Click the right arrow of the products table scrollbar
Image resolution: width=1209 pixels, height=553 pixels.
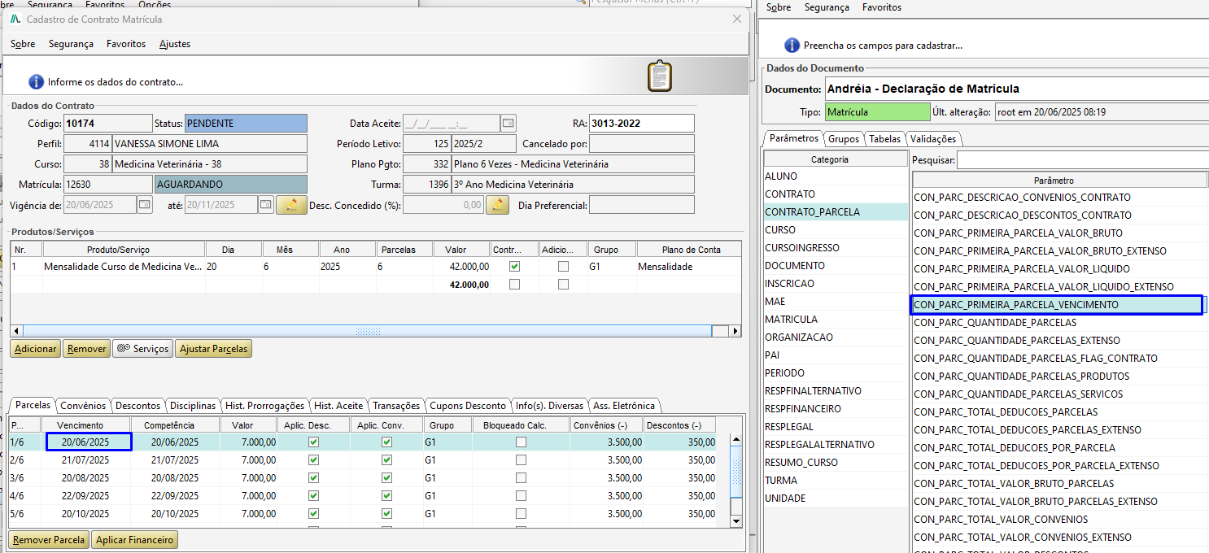click(x=735, y=331)
